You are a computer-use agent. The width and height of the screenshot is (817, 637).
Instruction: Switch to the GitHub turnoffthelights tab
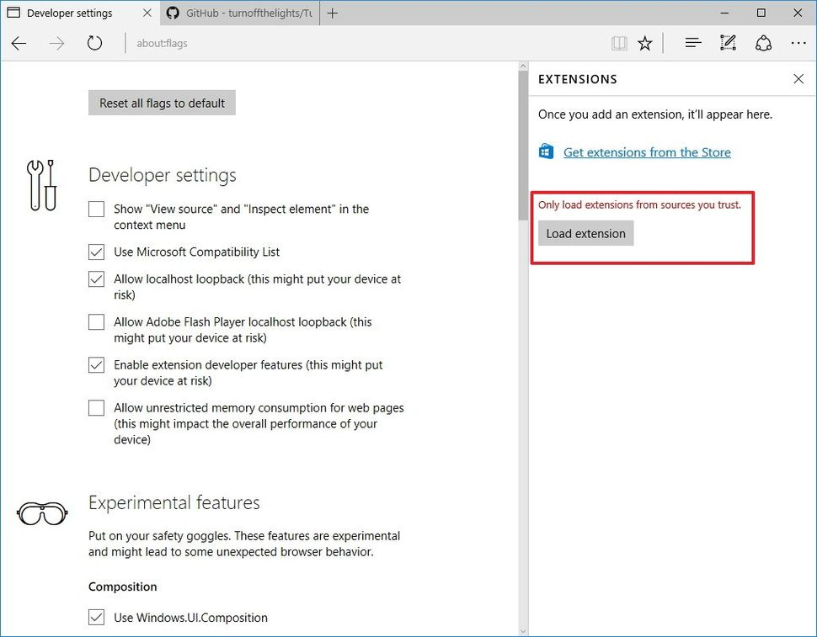point(236,13)
